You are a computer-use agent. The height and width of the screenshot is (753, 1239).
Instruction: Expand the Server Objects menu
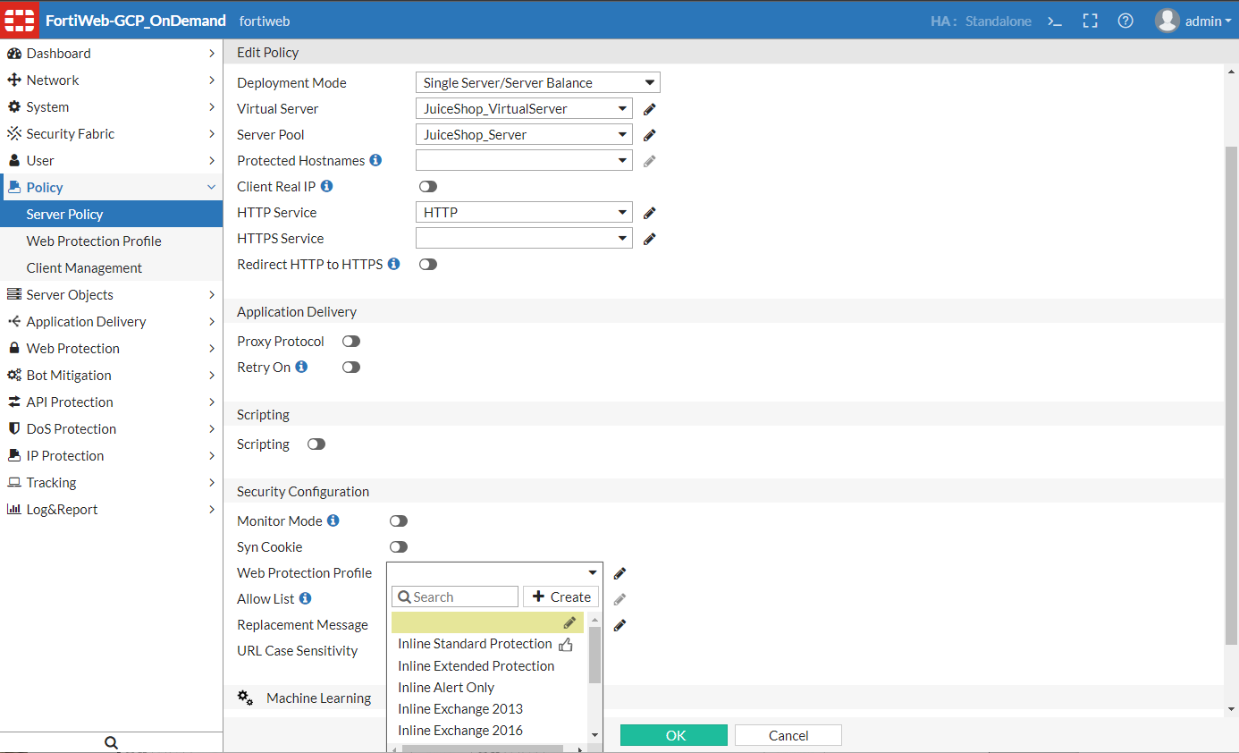point(111,295)
